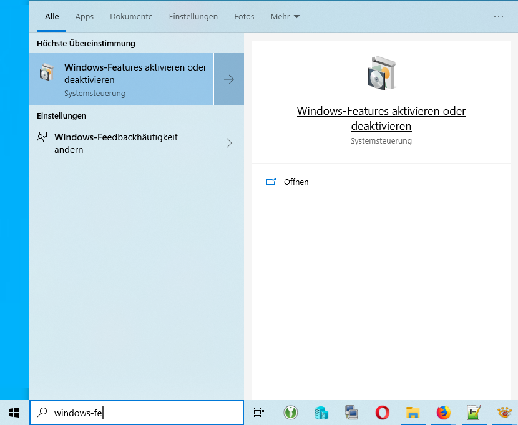518x425 pixels.
Task: Open the orange eye icon in taskbar
Action: click(504, 413)
